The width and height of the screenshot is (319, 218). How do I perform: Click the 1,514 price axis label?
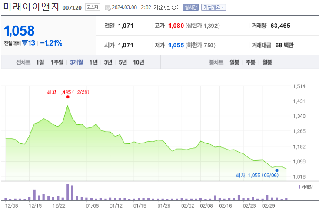(299, 86)
